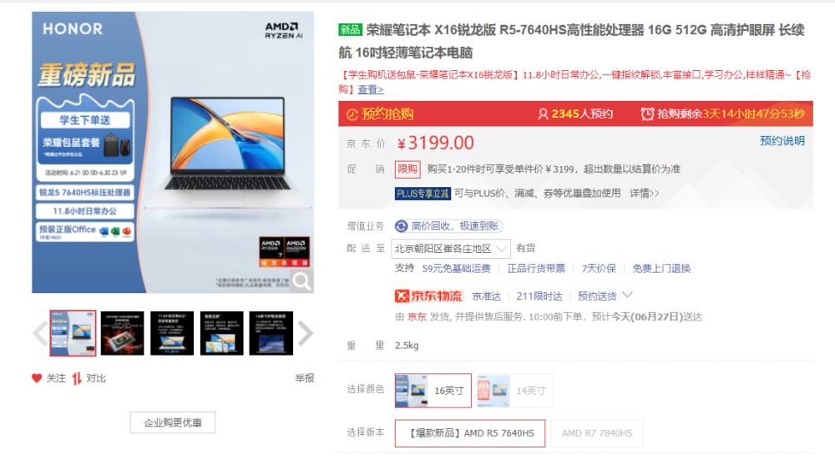Click the magnifier zoom icon on product image
This screenshot has height=470, width=835.
tap(302, 280)
